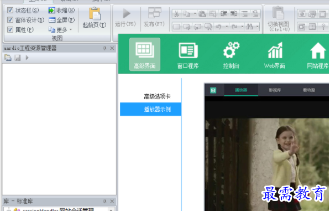The width and height of the screenshot is (330, 211).
Task: Click the empty project tree area
Action: tap(59, 129)
